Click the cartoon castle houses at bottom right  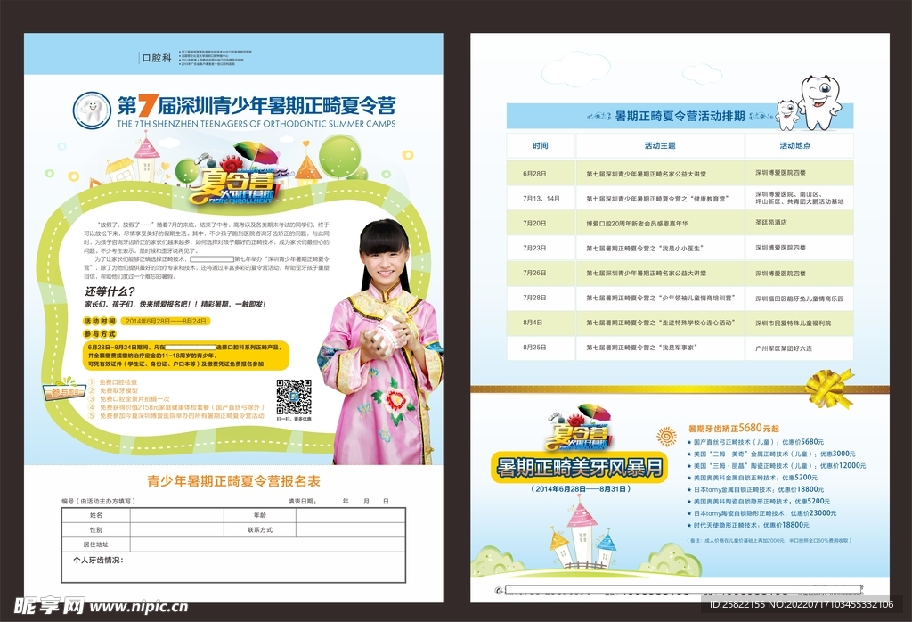point(582,536)
